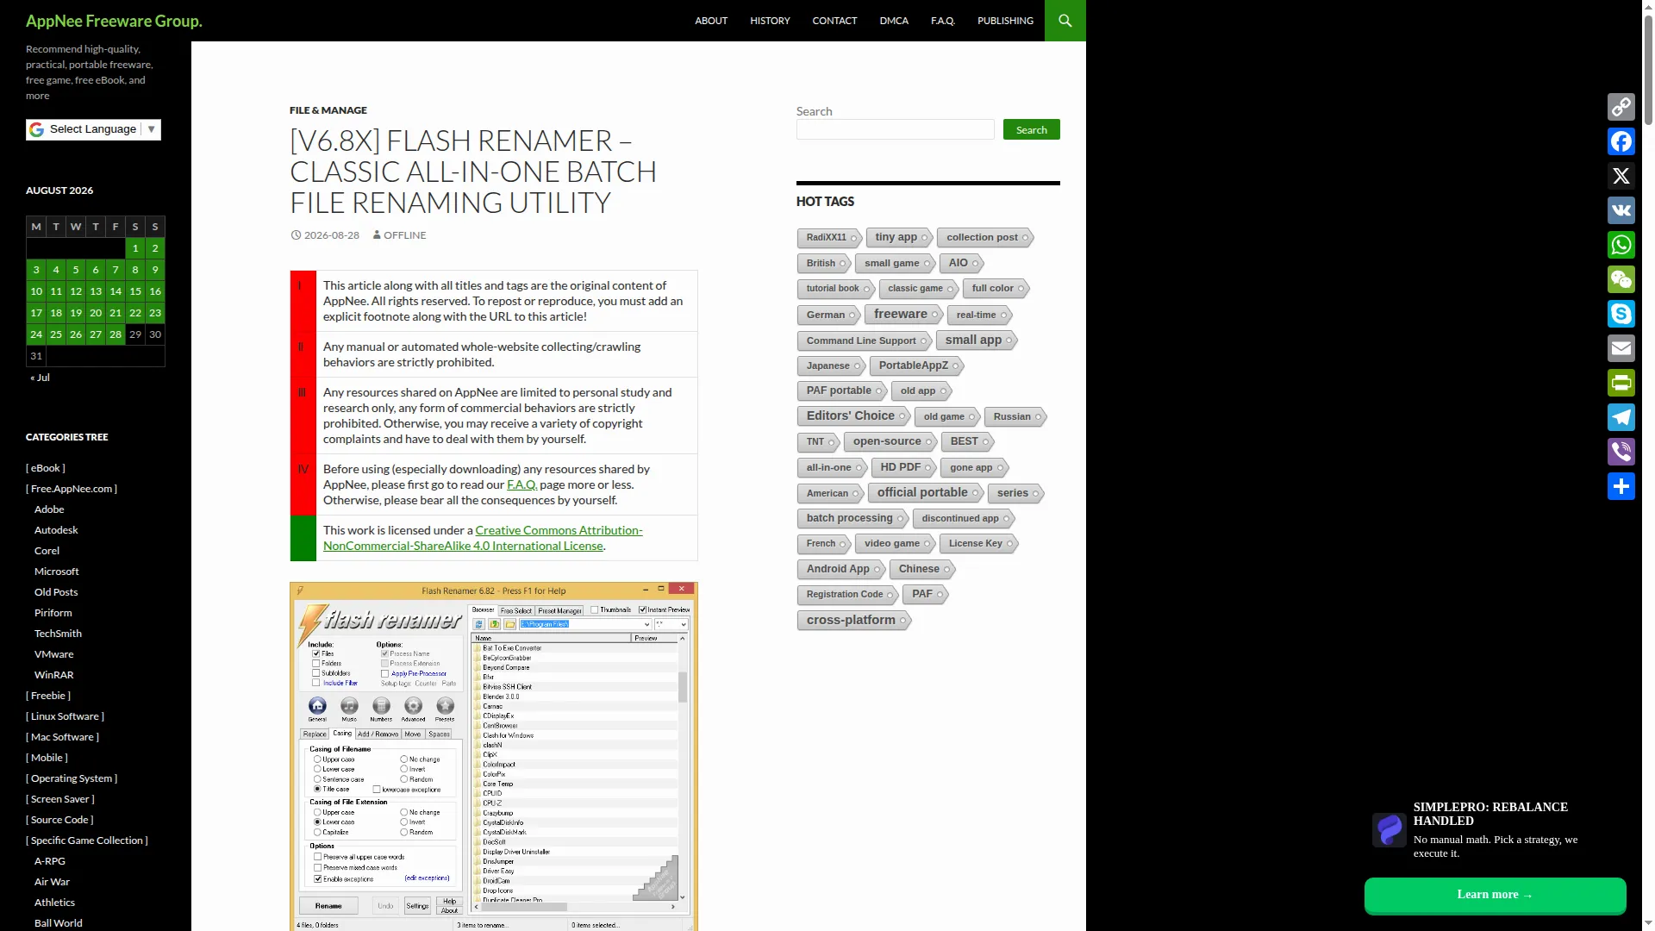Open more sharing options plus icon

pos(1621,486)
